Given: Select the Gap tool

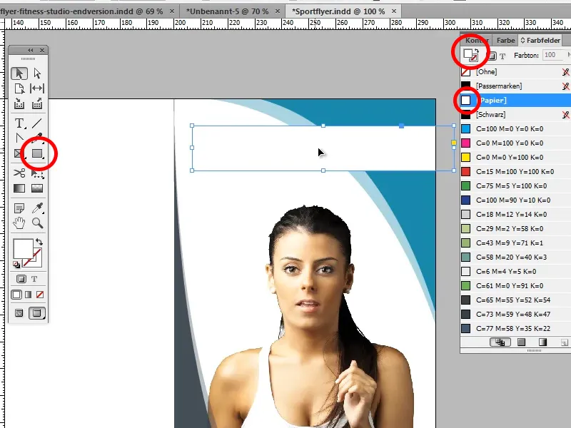Looking at the screenshot, I should pyautogui.click(x=37, y=88).
